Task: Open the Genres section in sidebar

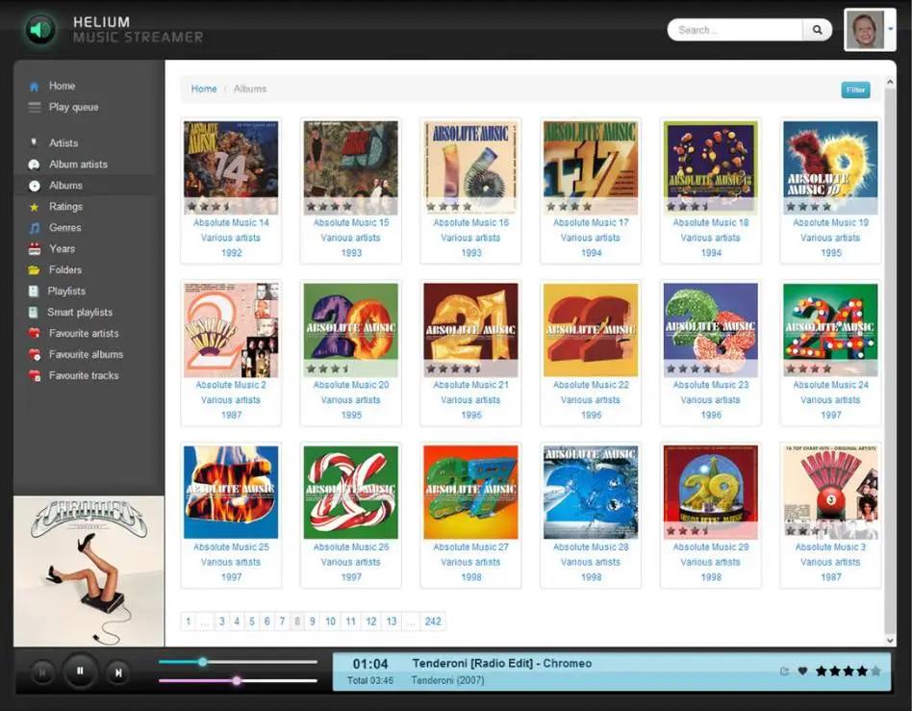Action: pyautogui.click(x=65, y=228)
